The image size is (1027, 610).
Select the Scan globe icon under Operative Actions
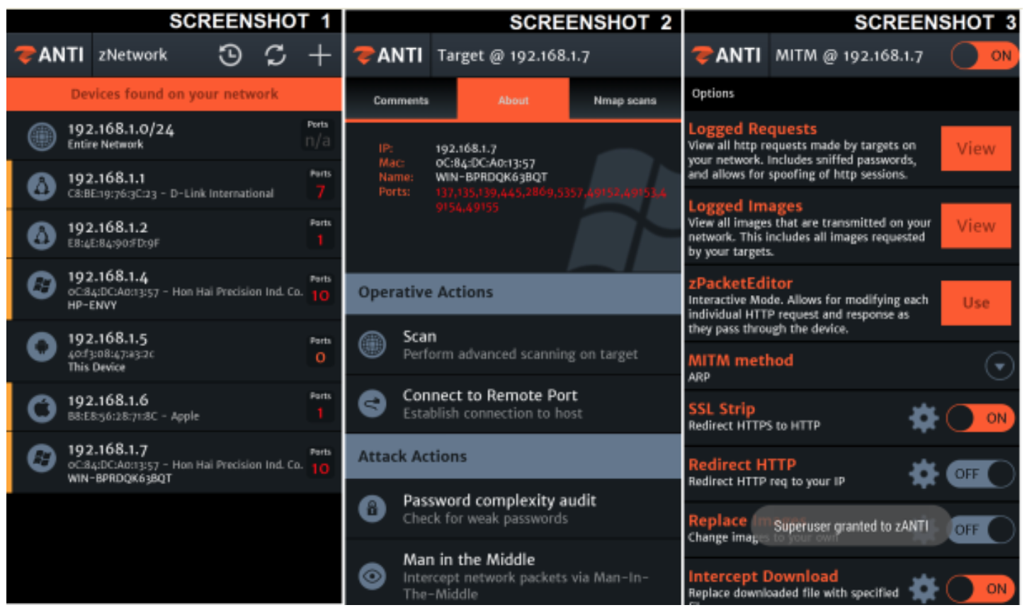tap(373, 345)
